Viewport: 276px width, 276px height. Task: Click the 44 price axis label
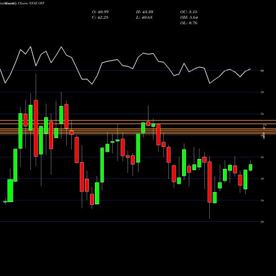[x=262, y=157]
